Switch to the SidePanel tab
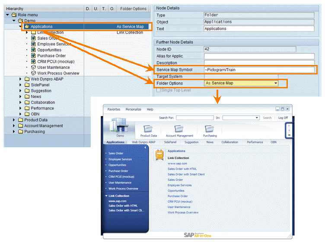Screen dimensions: 325x242 [x=170, y=142]
